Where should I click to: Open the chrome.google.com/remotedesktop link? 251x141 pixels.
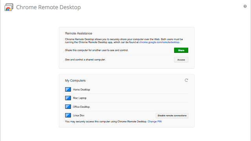coord(159,42)
